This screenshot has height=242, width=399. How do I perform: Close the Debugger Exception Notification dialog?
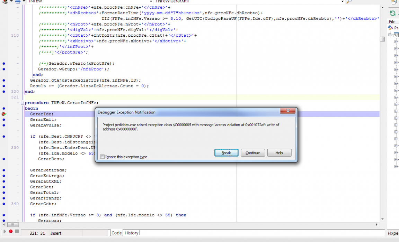click(288, 111)
